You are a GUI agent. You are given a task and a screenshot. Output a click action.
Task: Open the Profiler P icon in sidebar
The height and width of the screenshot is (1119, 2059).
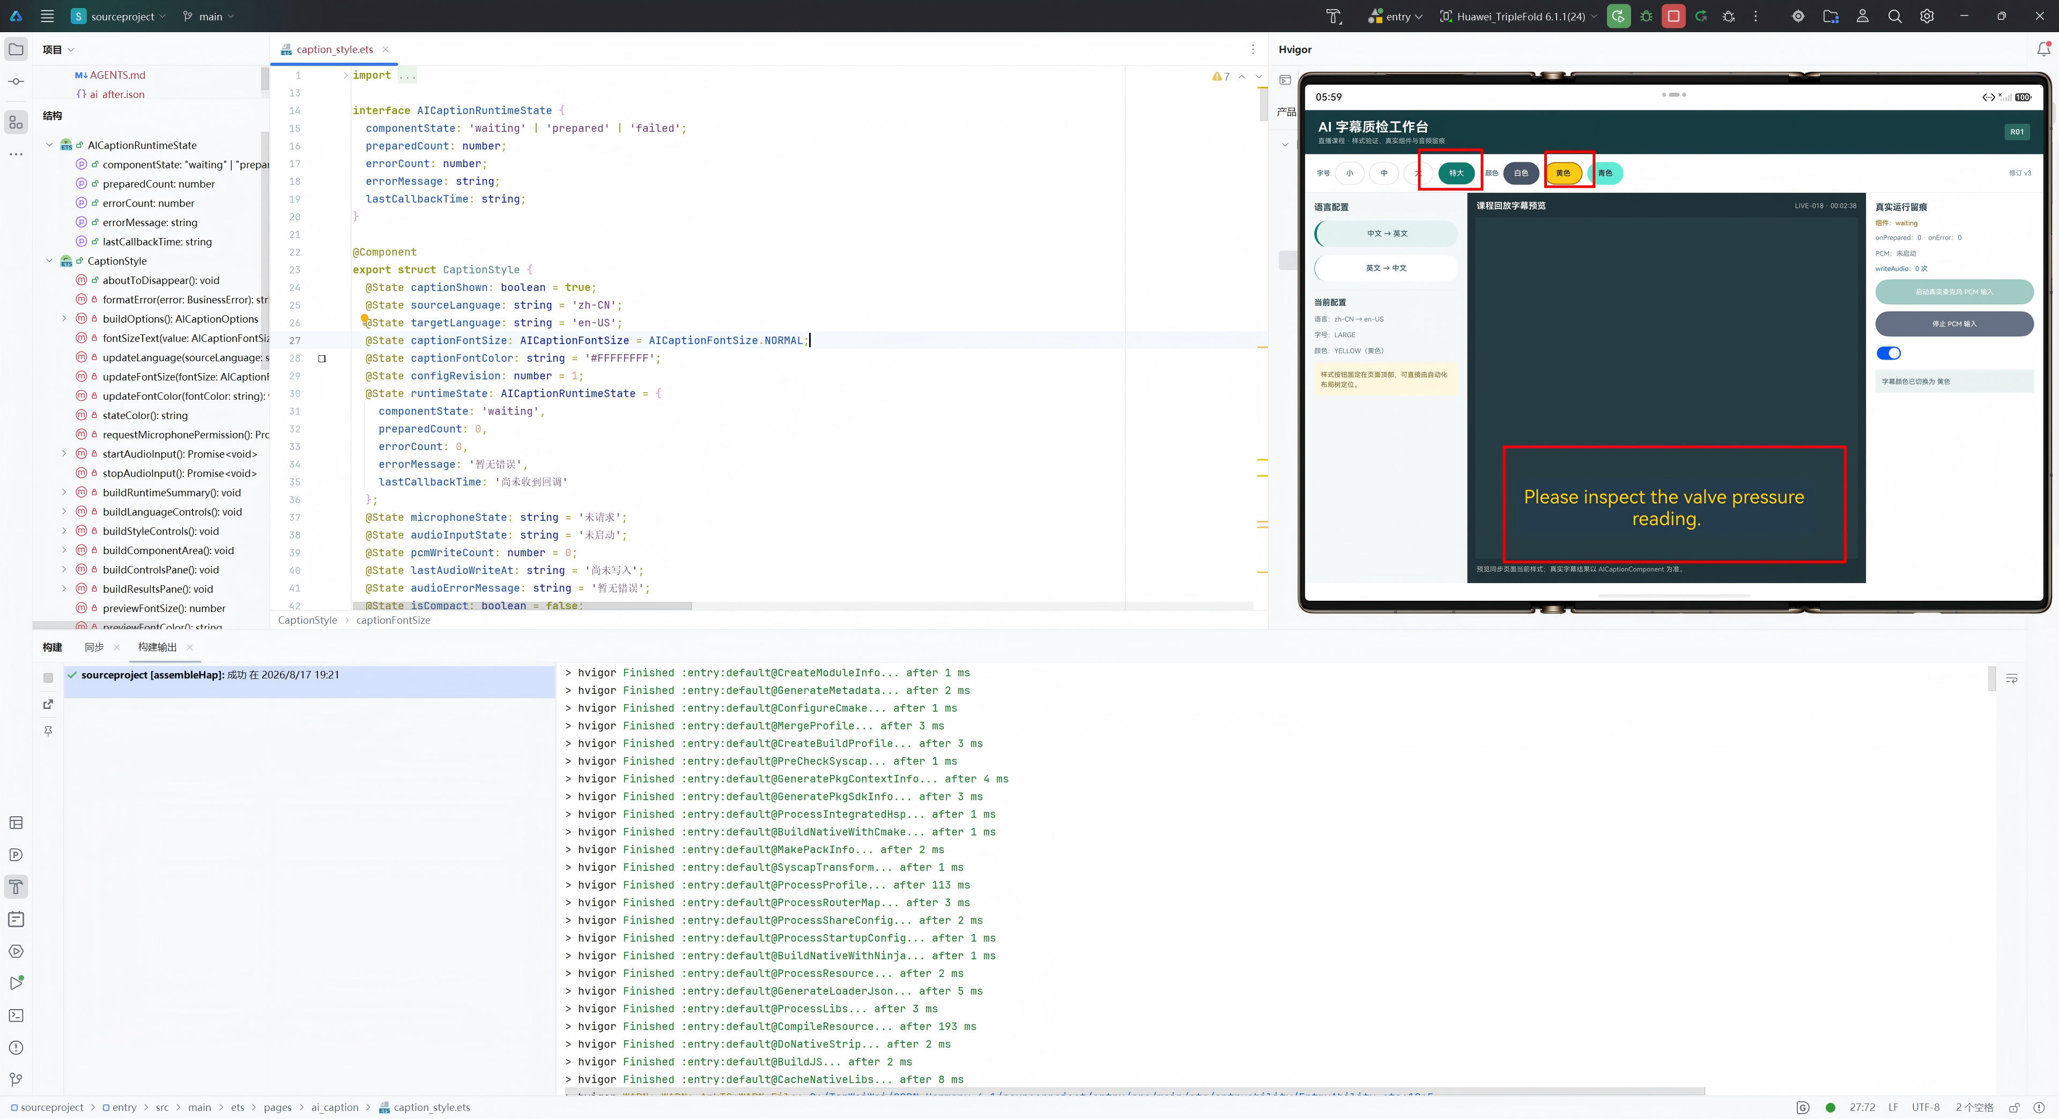(x=16, y=855)
